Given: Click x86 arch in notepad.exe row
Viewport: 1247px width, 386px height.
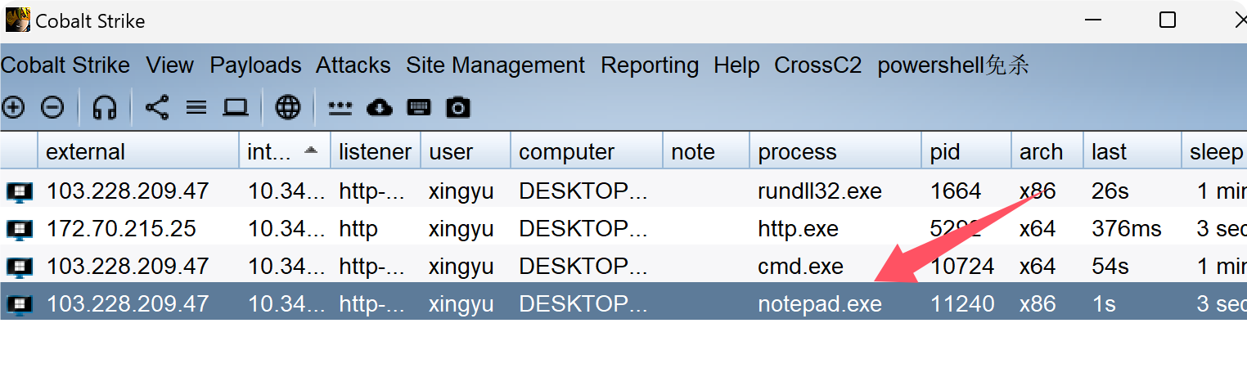Looking at the screenshot, I should pos(1038,304).
